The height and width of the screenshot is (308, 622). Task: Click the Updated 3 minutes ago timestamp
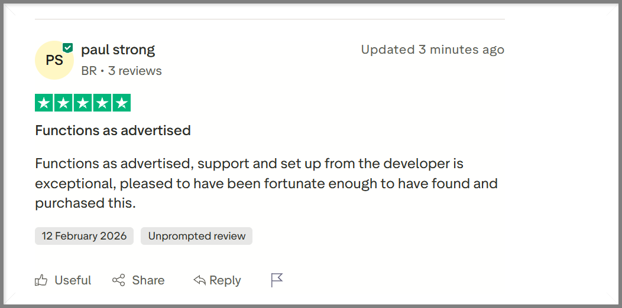[432, 50]
